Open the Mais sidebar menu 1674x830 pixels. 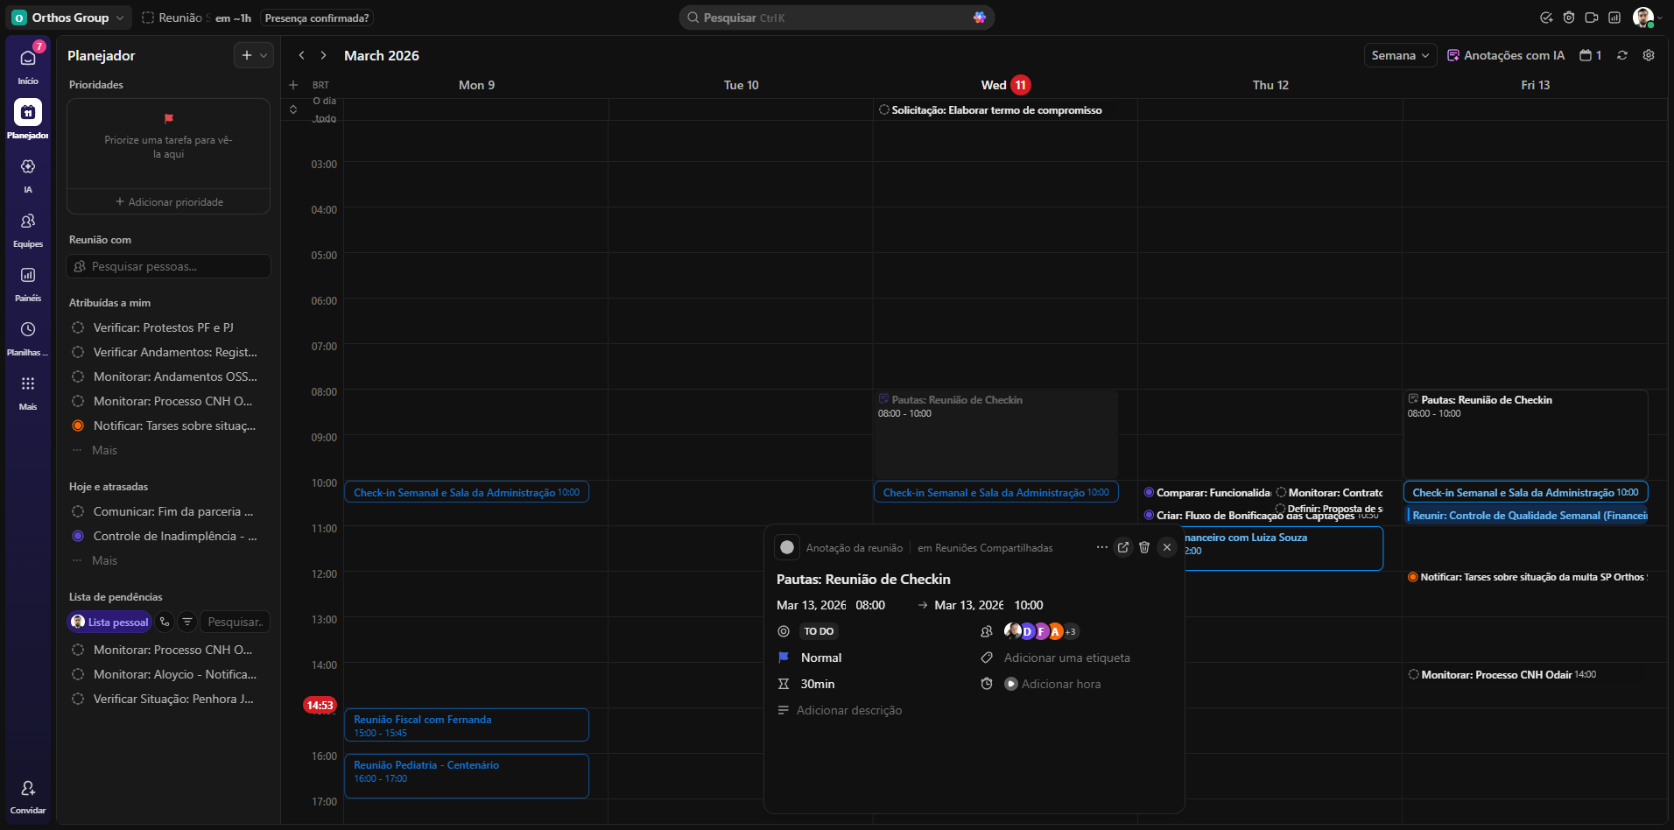[x=28, y=384]
